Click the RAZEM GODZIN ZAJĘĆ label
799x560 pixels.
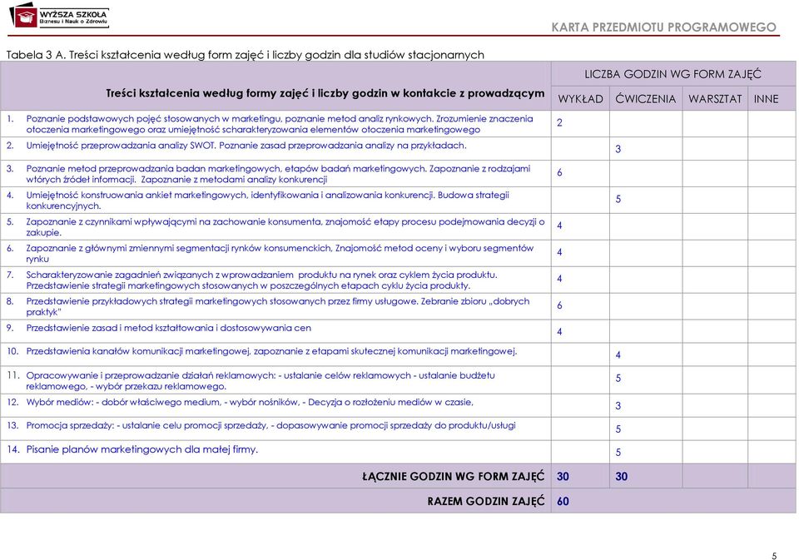[486, 502]
